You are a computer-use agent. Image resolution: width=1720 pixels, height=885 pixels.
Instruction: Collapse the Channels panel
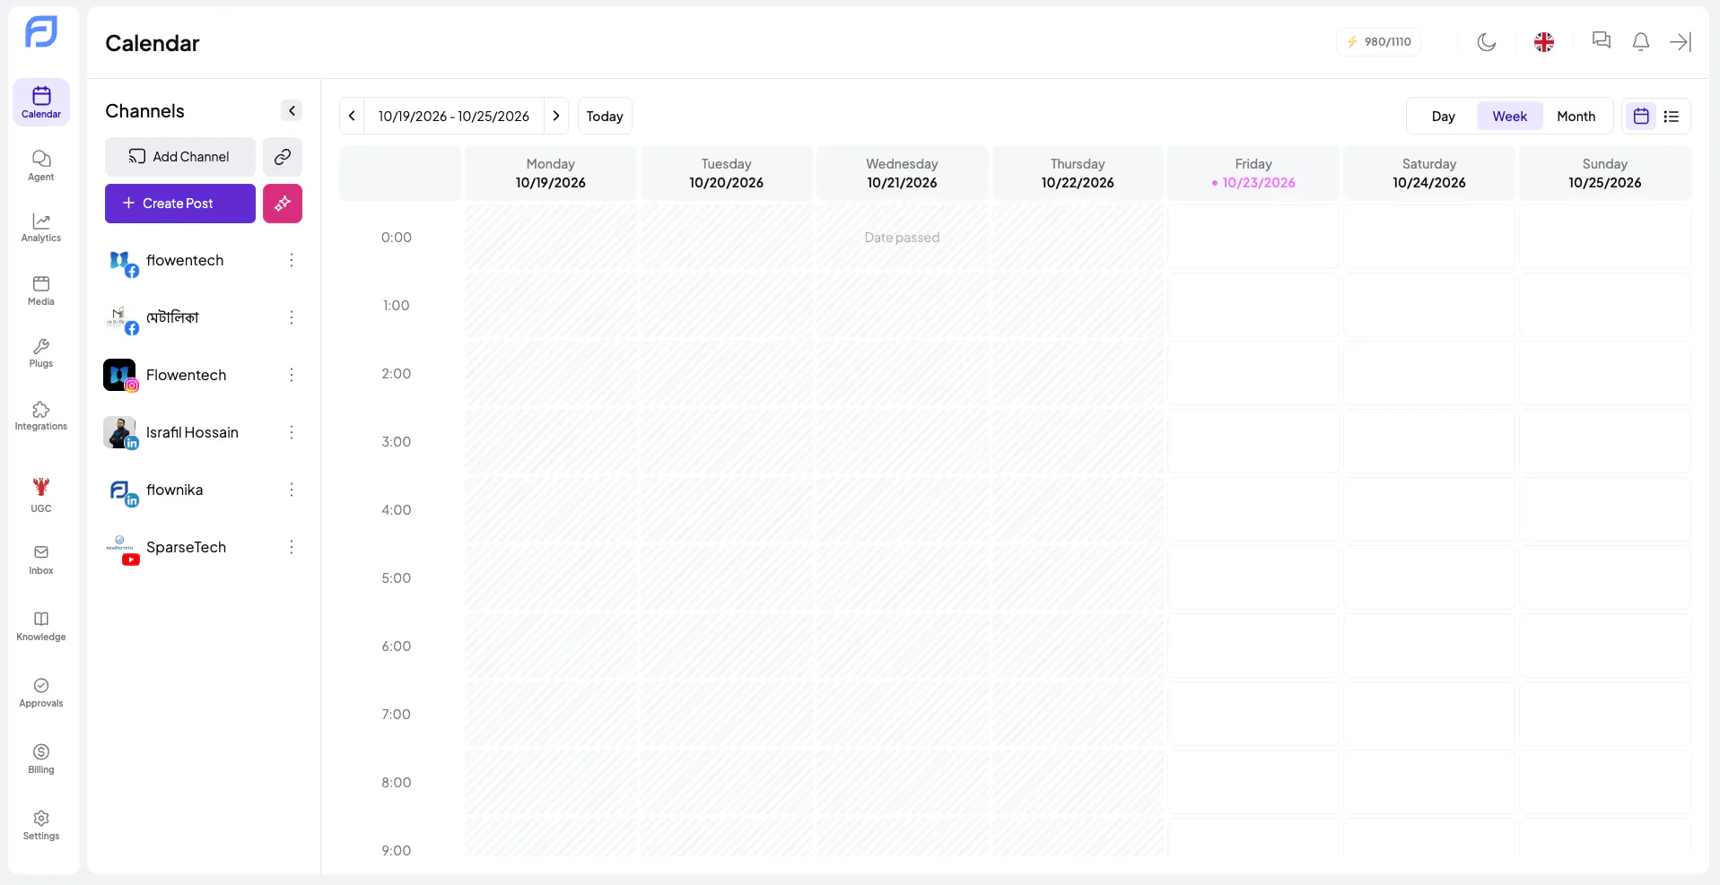pyautogui.click(x=292, y=110)
